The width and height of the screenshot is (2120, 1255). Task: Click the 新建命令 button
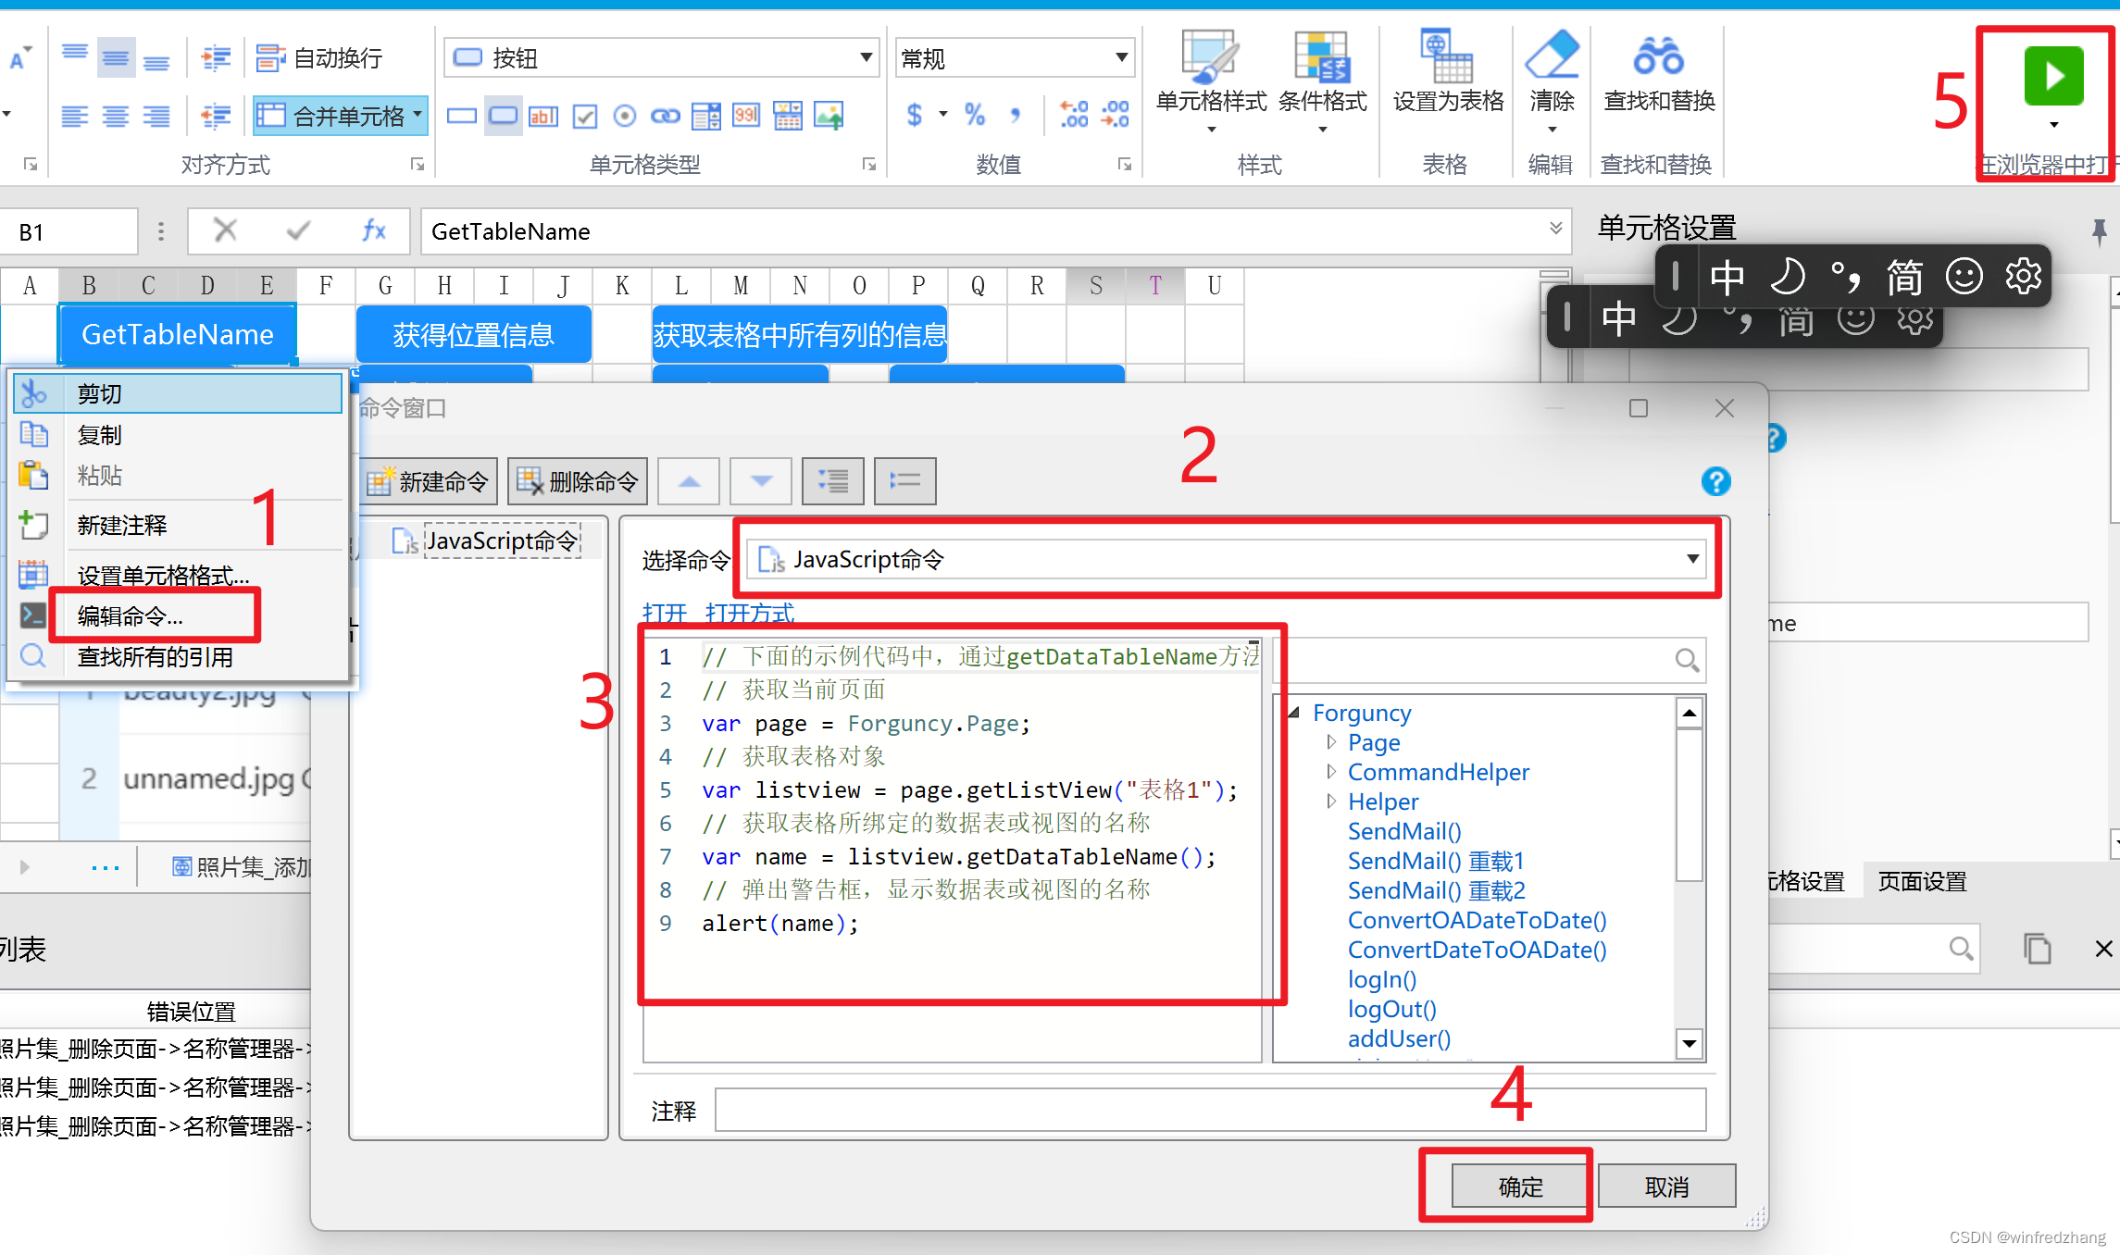tap(428, 481)
